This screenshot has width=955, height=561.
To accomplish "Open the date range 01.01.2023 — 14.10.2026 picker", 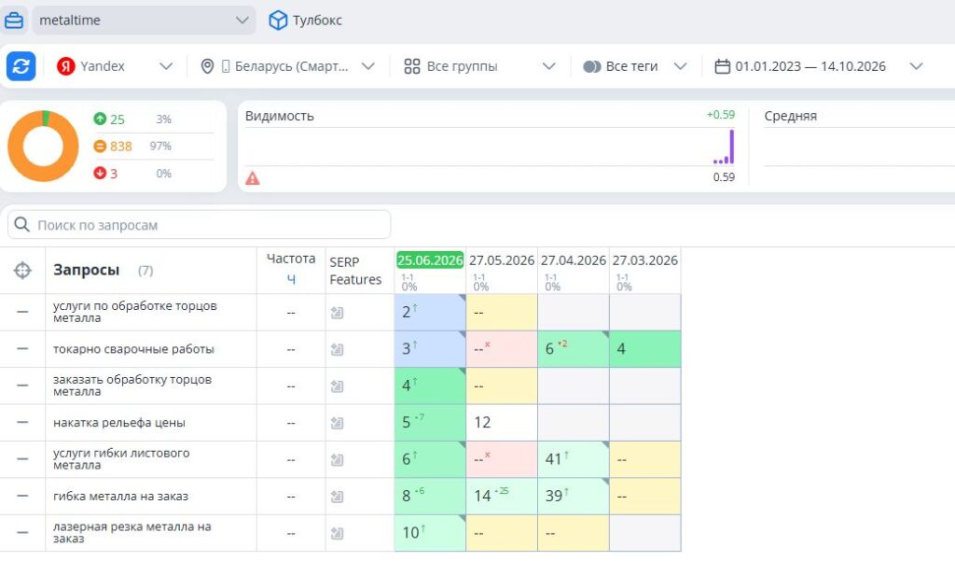I will coord(819,66).
